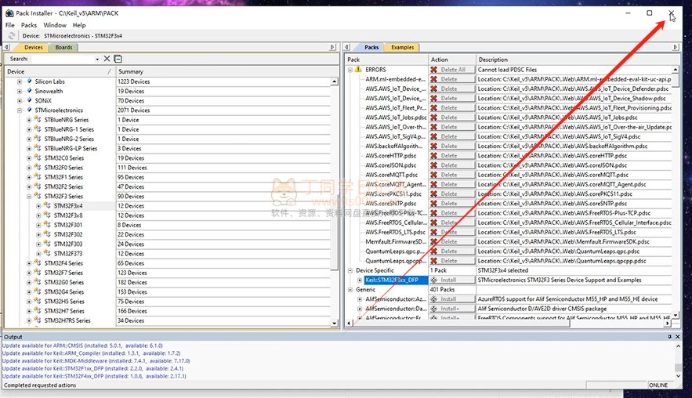Open the search history dropdown arrow
692x398 pixels.
coord(99,59)
